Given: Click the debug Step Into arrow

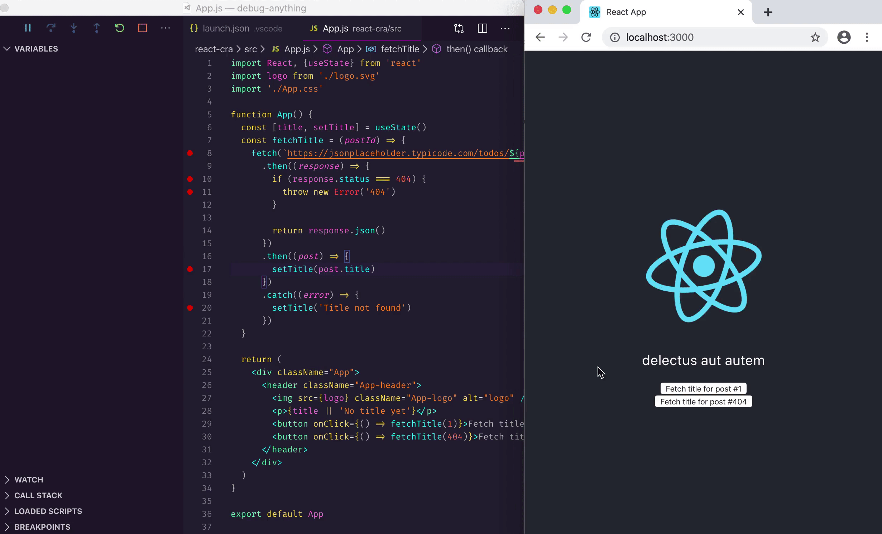Looking at the screenshot, I should [x=74, y=28].
